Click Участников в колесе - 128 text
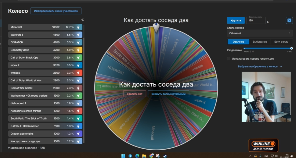 pos(26,148)
